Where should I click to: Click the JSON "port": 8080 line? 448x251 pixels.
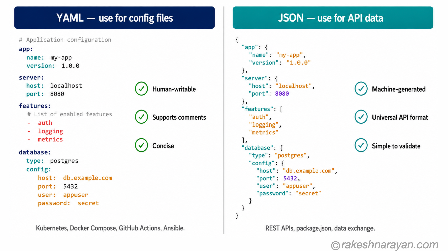click(x=269, y=94)
